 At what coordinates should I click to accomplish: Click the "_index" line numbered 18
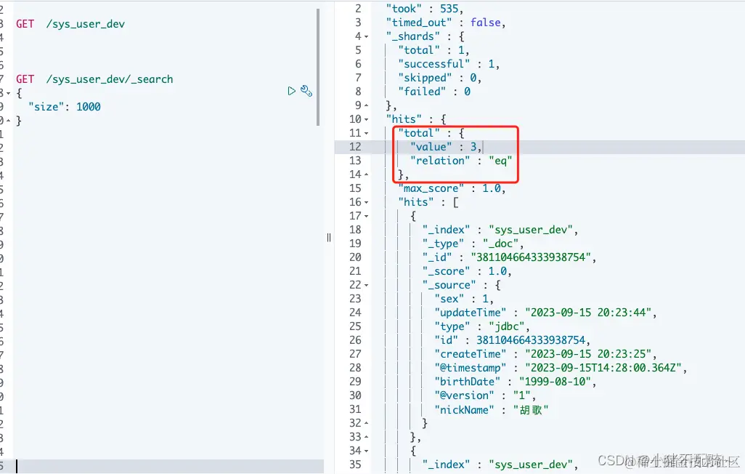(x=500, y=230)
